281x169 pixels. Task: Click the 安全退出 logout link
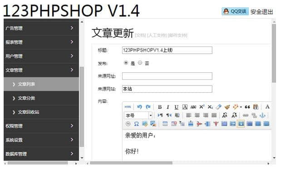click(261, 12)
